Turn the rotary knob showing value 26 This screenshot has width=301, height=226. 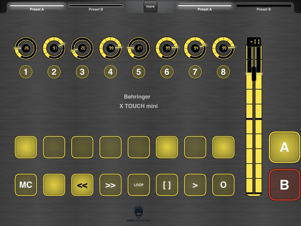26,48
